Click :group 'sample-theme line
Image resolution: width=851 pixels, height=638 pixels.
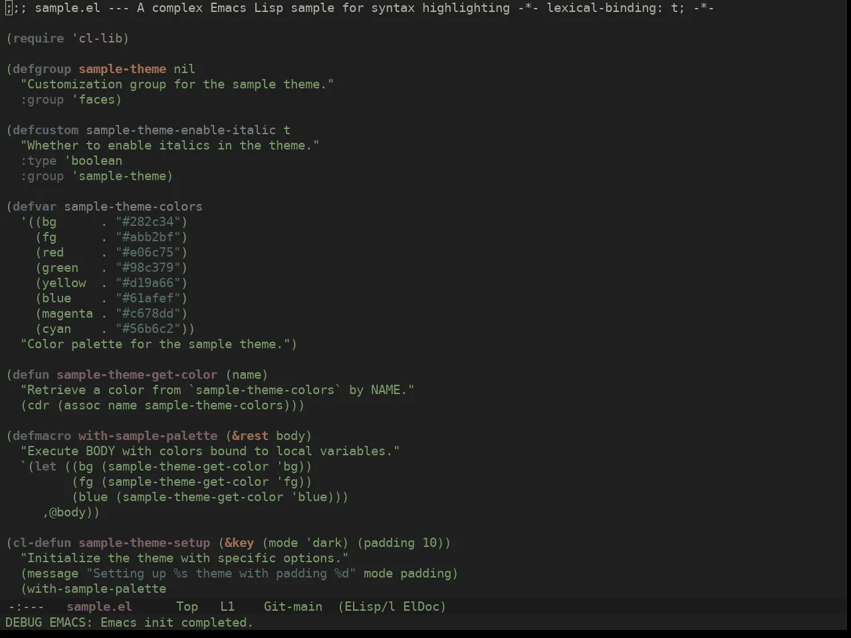(x=96, y=175)
